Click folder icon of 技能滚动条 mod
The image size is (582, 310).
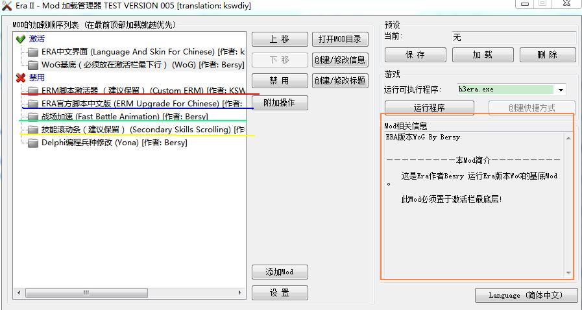coord(33,130)
